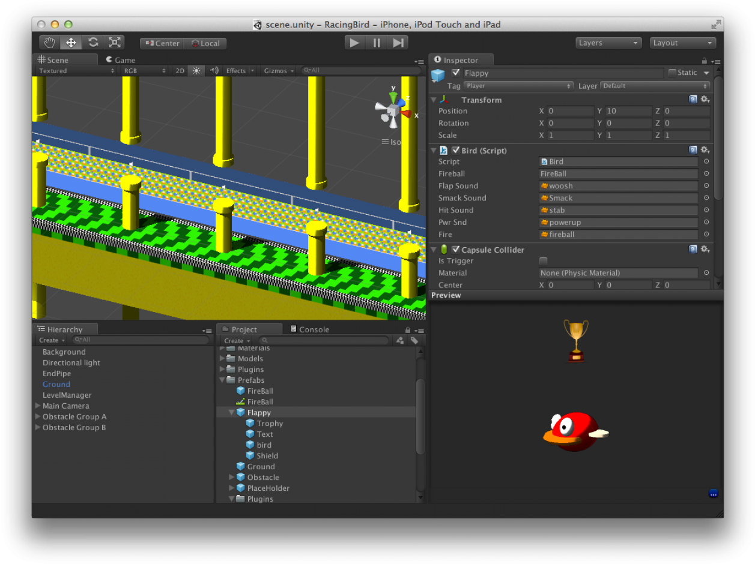755x564 pixels.
Task: Switch to the Console tab
Action: (x=310, y=329)
